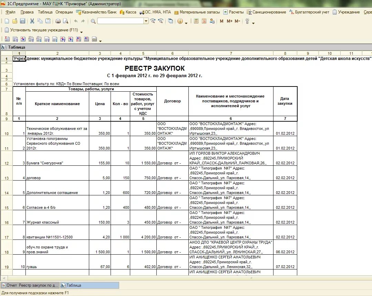The image size is (372, 296).
Task: Click the Print preview icon
Action: tap(65, 21)
